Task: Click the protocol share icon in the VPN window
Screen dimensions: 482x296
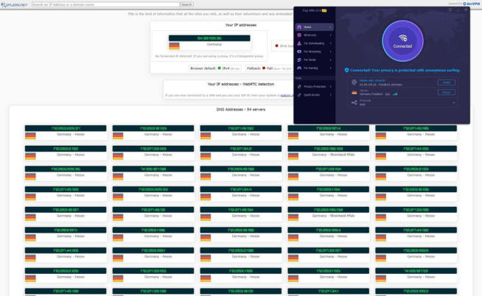Action: pyautogui.click(x=354, y=102)
